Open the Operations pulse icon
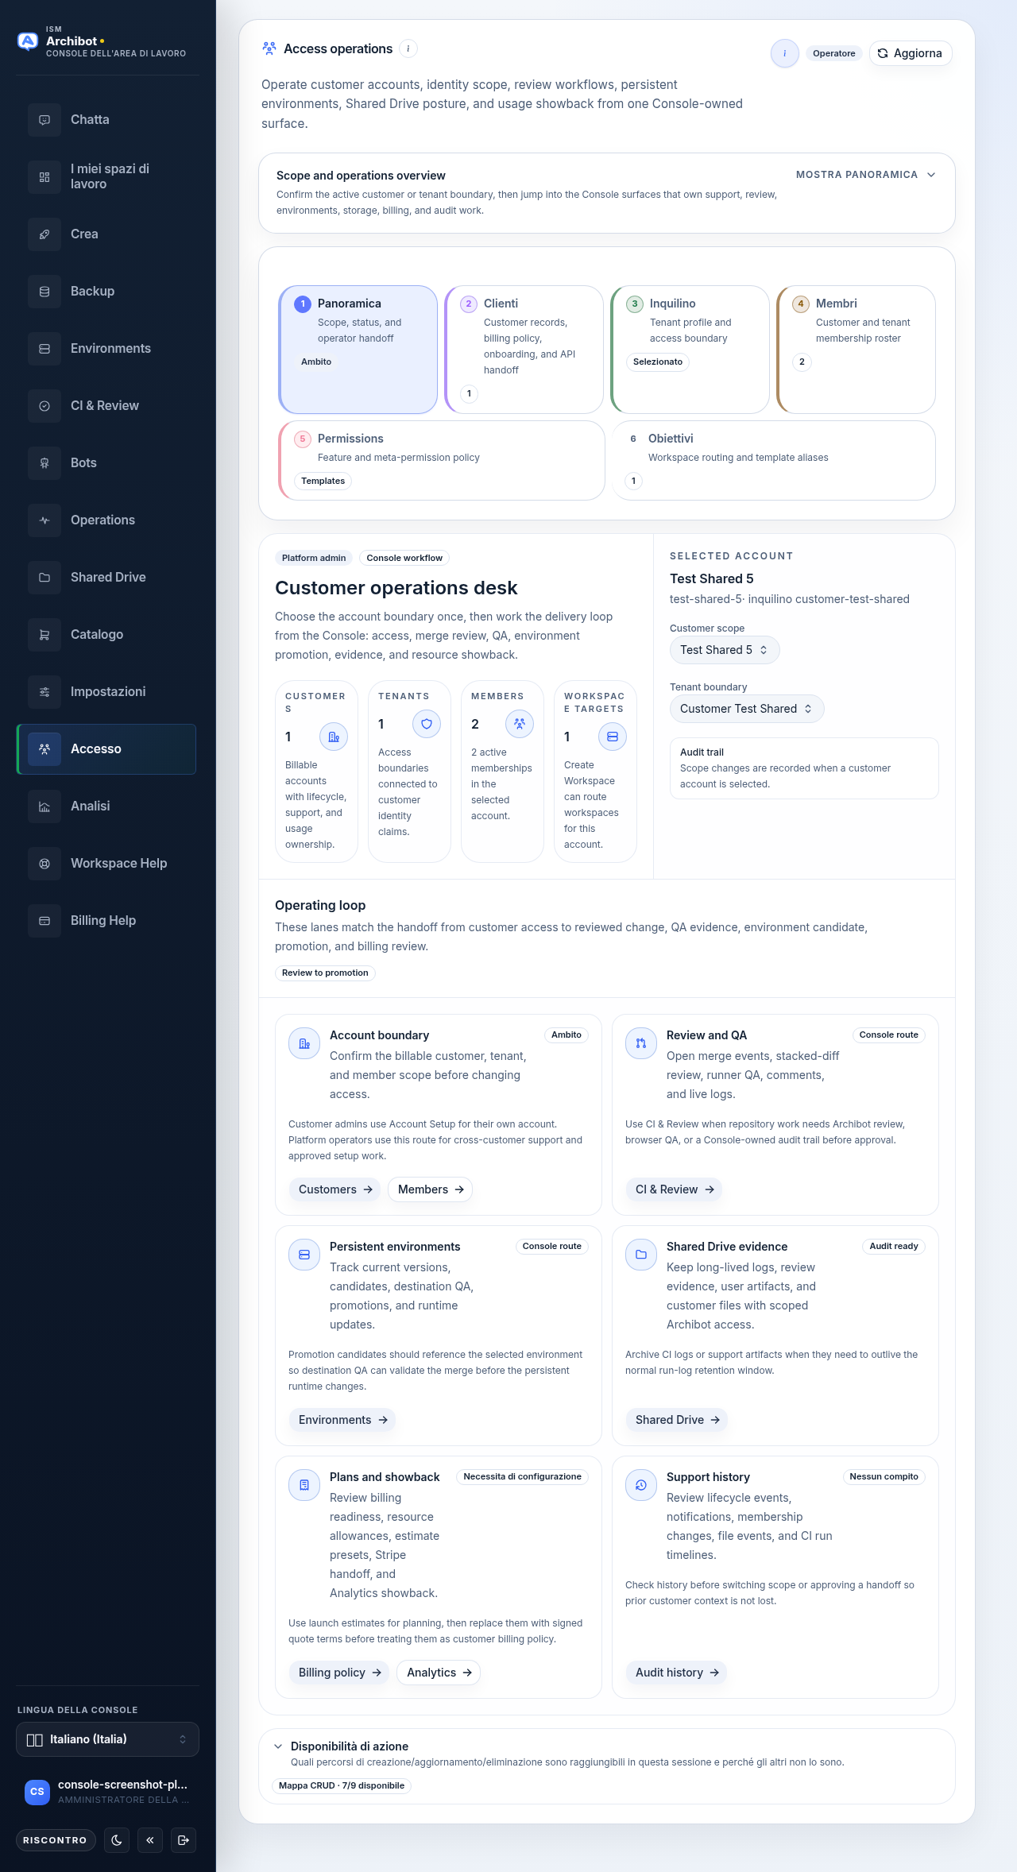1017x1872 pixels. pyautogui.click(x=44, y=520)
